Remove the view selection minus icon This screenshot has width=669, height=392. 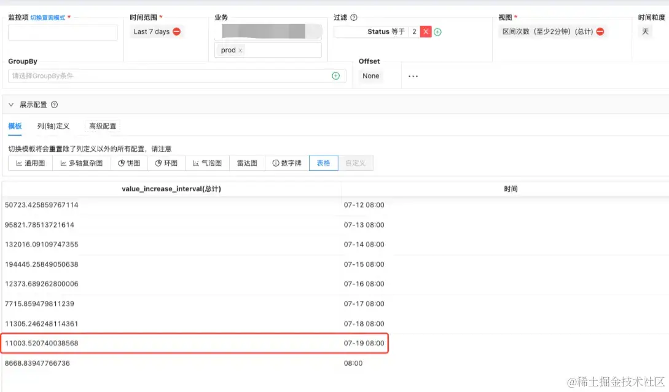click(x=600, y=31)
